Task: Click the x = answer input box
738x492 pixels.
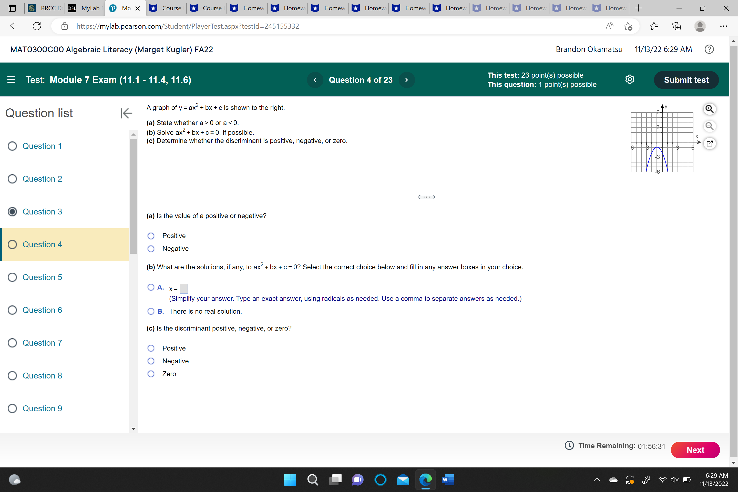Action: pos(183,289)
